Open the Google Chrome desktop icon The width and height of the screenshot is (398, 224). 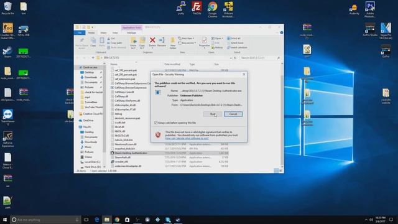pyautogui.click(x=213, y=9)
